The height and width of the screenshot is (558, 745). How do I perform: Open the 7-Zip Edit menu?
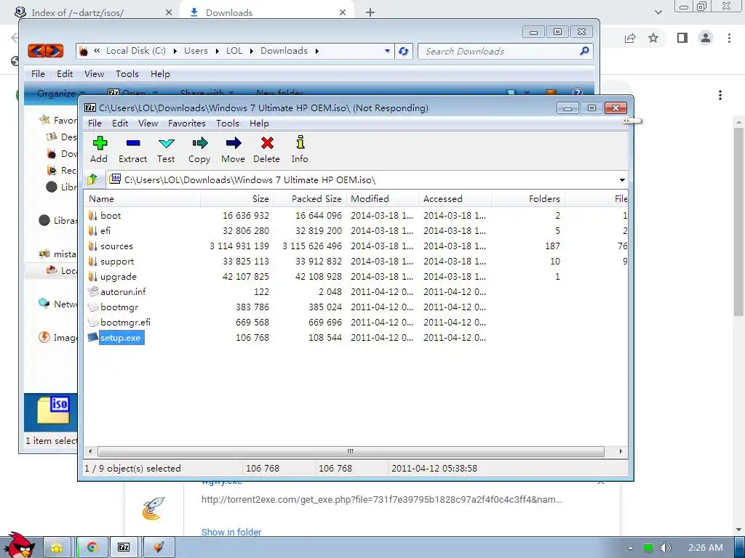pos(120,124)
